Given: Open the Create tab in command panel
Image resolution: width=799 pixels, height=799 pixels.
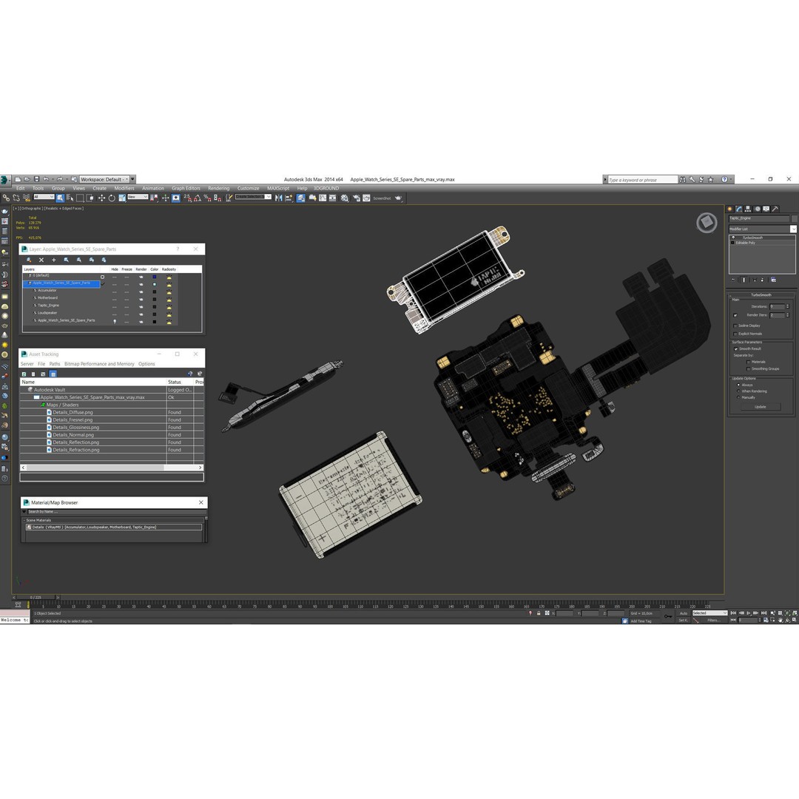Looking at the screenshot, I should point(729,209).
